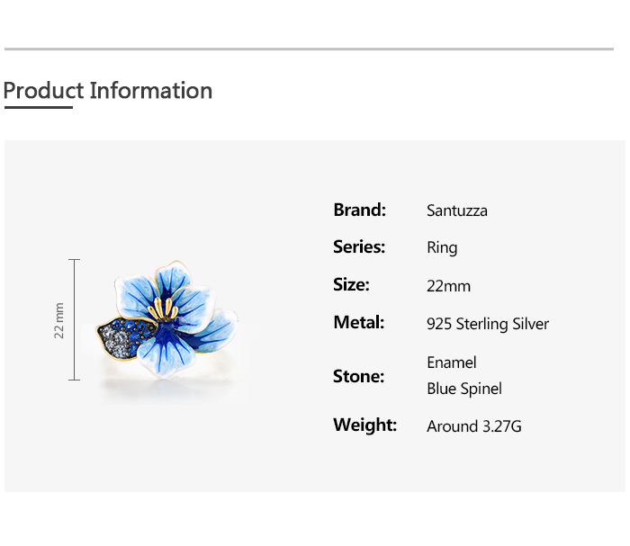Select the Brand: label
The height and width of the screenshot is (546, 630).
tap(359, 210)
